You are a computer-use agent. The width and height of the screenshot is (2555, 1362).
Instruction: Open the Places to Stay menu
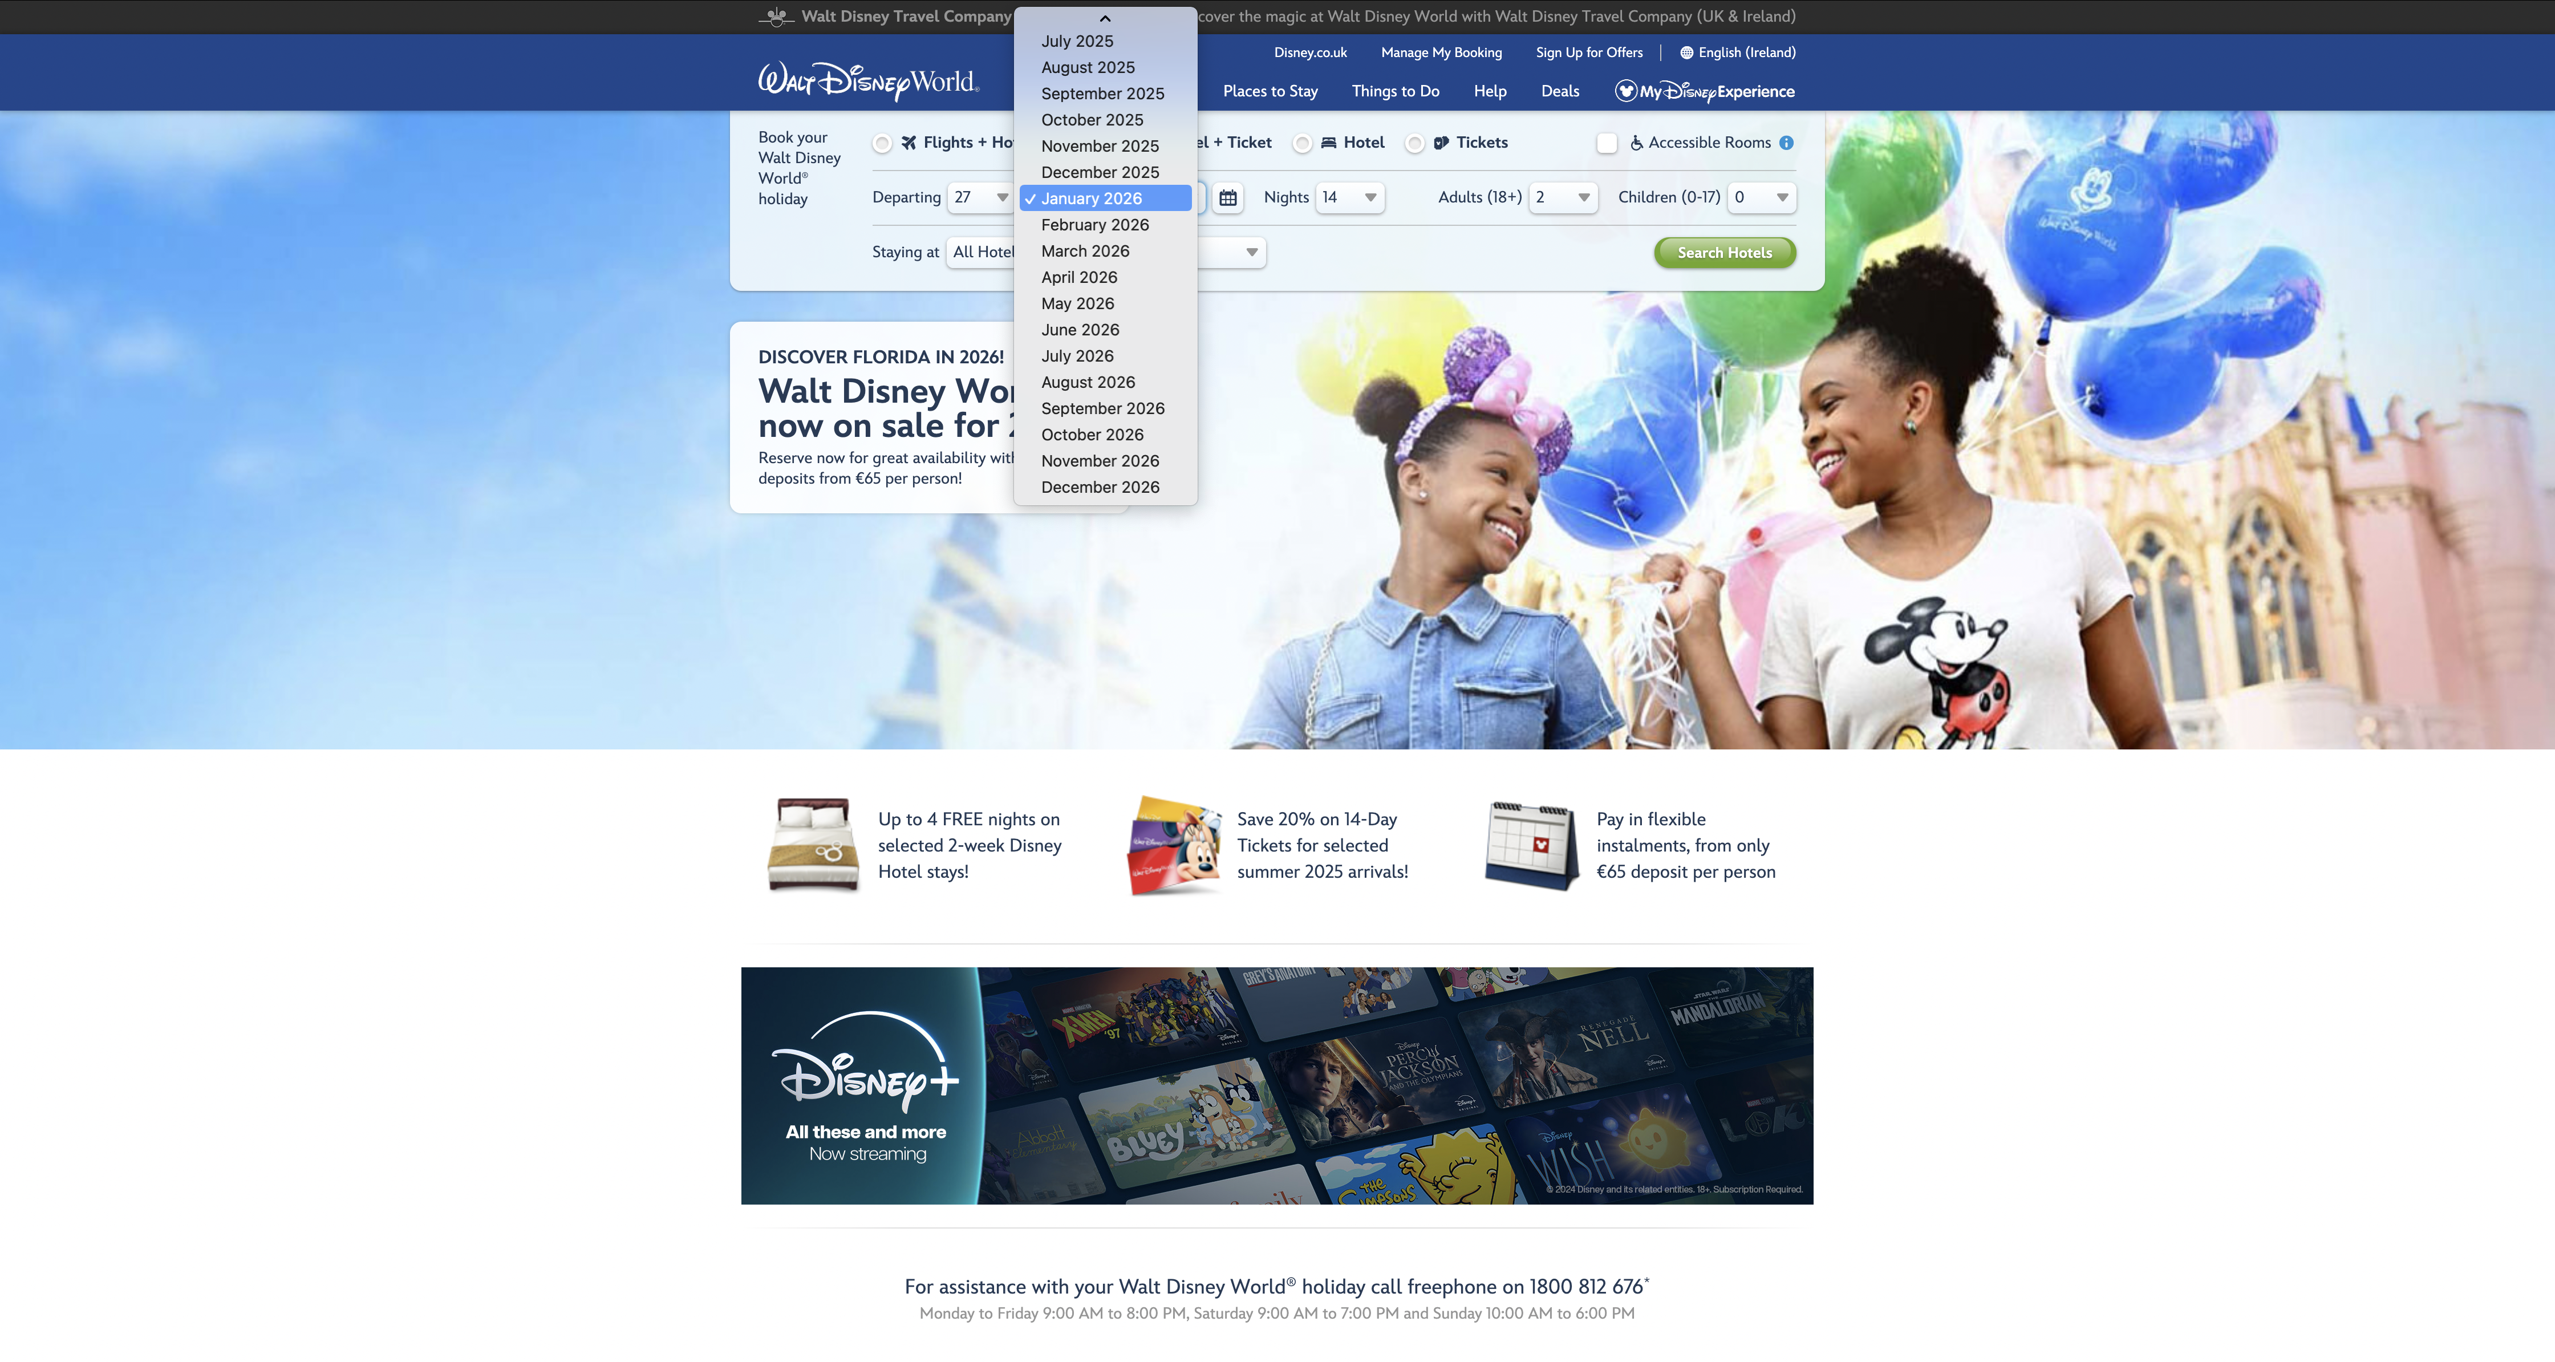click(x=1270, y=91)
